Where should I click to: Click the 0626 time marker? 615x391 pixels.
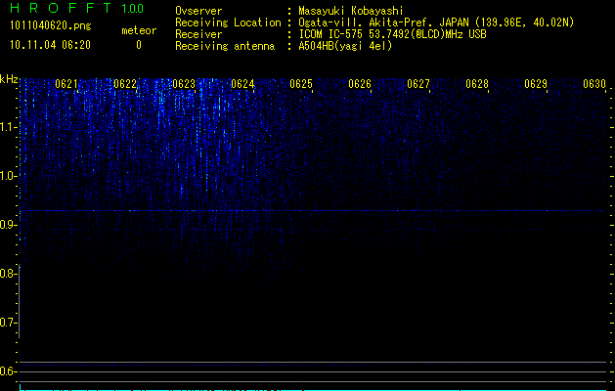coord(360,84)
